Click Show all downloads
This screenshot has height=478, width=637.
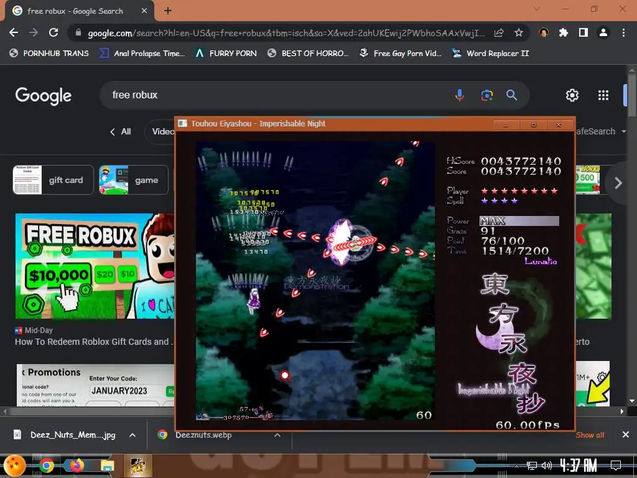point(590,435)
